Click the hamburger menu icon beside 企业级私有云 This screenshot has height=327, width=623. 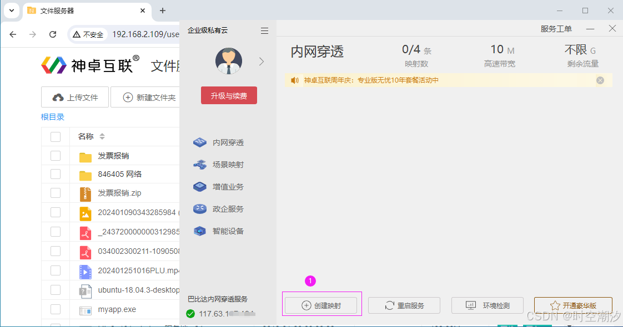[x=265, y=30]
